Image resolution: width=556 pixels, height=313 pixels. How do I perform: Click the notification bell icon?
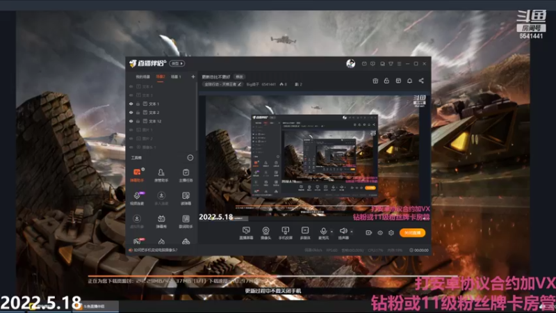click(x=409, y=81)
